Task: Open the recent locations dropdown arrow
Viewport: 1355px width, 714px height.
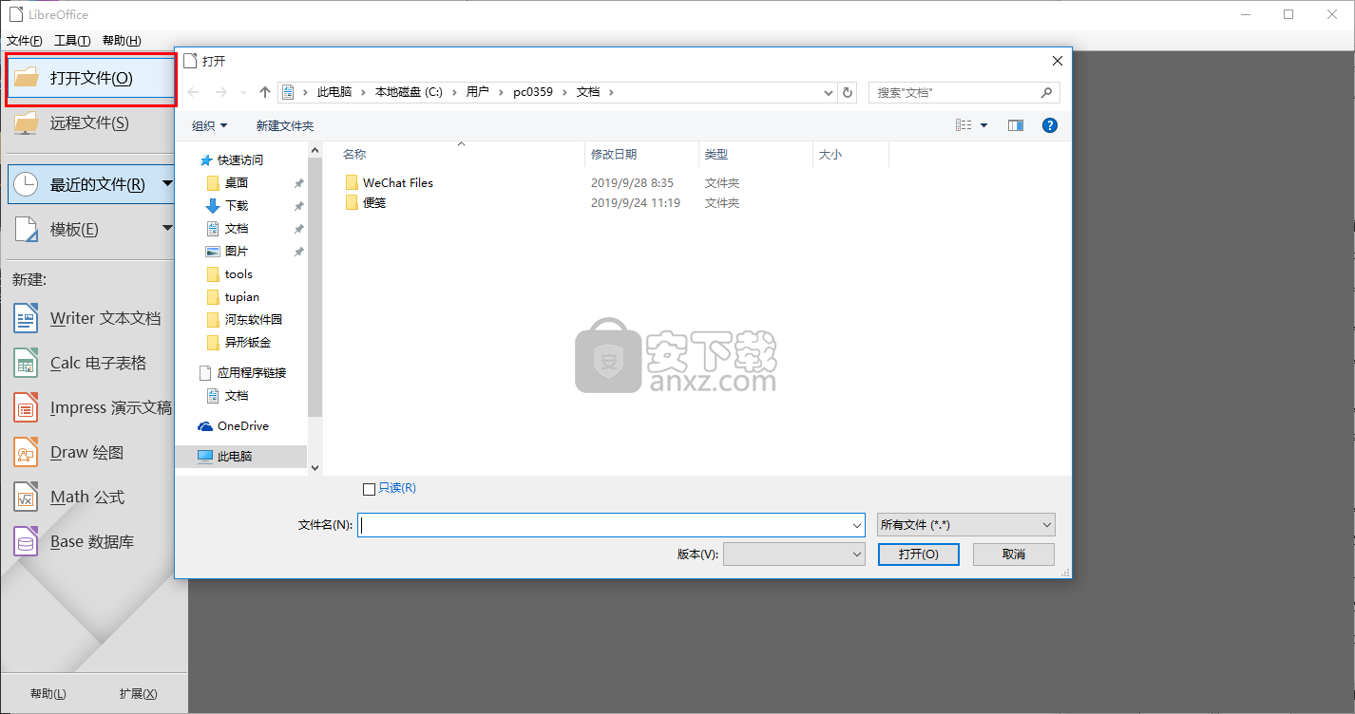Action: tap(243, 92)
